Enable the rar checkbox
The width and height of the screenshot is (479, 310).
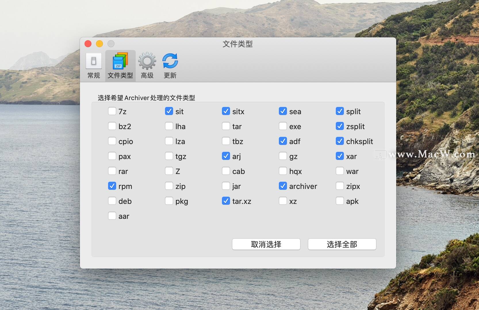click(112, 171)
